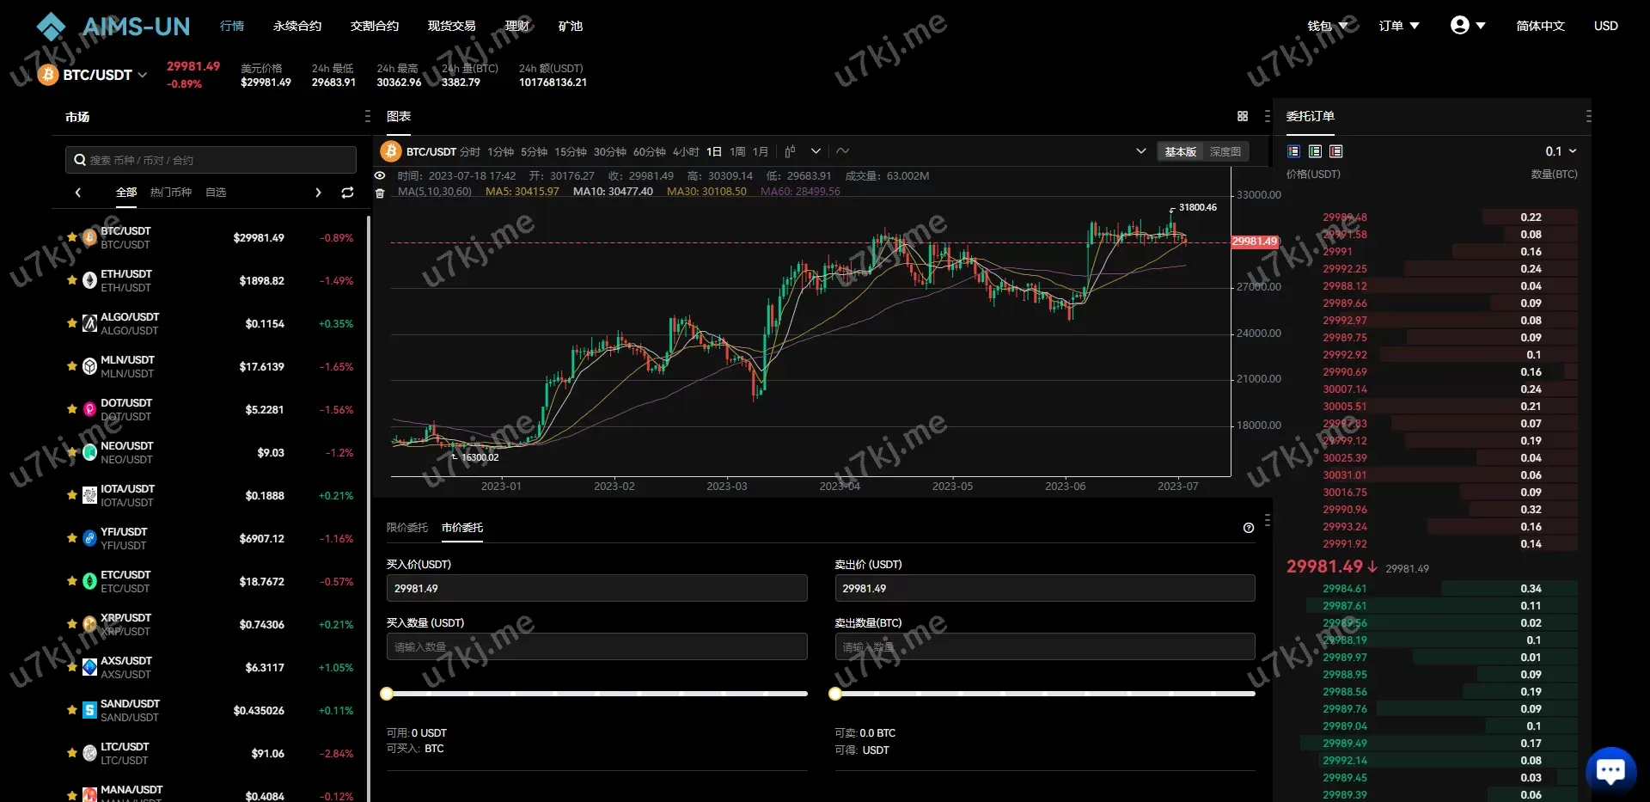1650x802 pixels.
Task: Expand the BTC/USDT pair selector dropdown
Action: point(98,75)
